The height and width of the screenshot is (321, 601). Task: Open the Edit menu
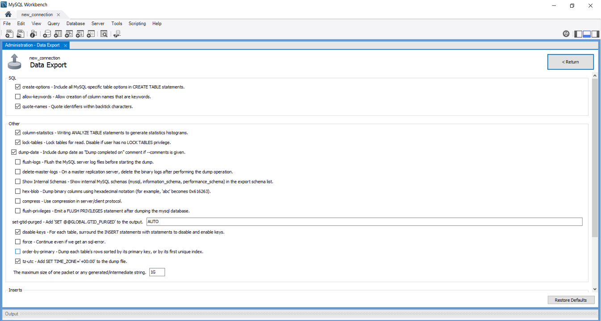(x=21, y=24)
